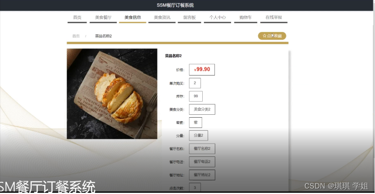375x194 pixels.
Task: Open the 首页 navigation tab
Action: click(x=77, y=18)
